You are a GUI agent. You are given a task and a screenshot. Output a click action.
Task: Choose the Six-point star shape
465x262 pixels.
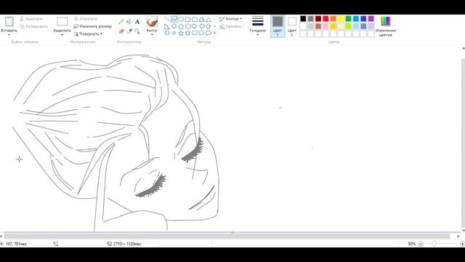click(x=187, y=33)
